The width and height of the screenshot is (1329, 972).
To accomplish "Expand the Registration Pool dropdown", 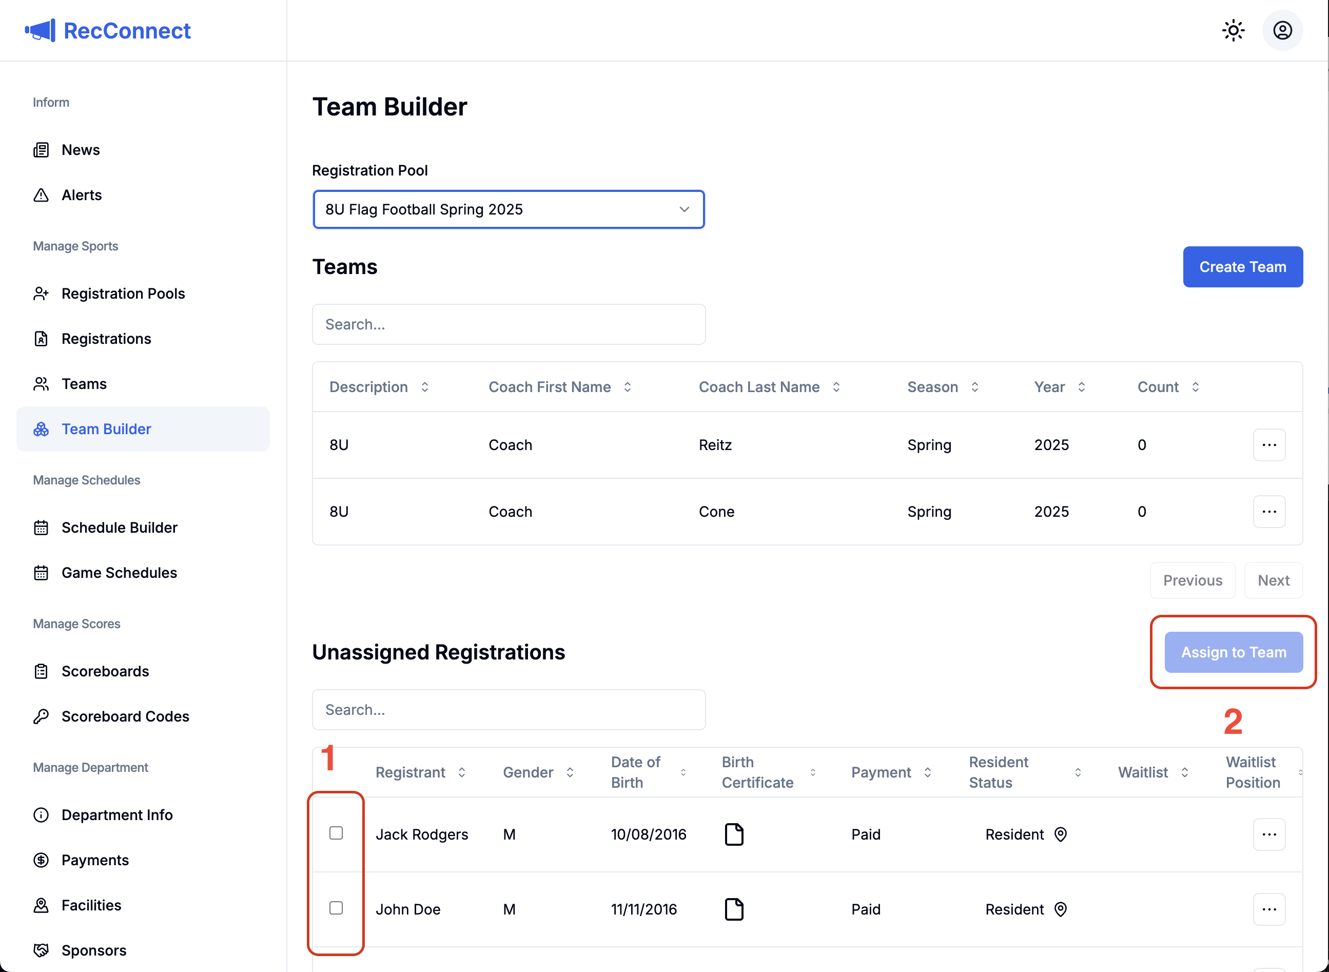I will tap(509, 209).
